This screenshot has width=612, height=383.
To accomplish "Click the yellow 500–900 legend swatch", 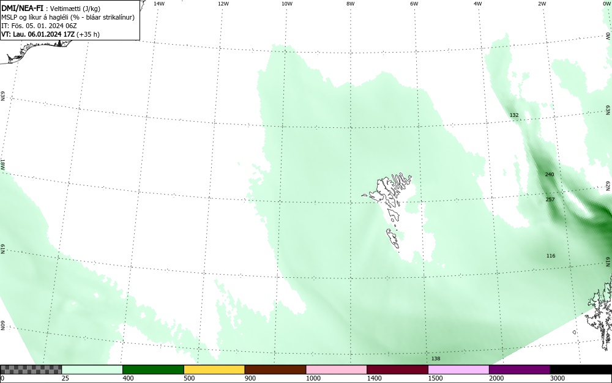I will pos(214,370).
